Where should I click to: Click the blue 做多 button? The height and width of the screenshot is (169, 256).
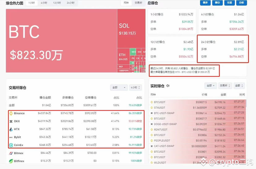(x=205, y=3)
